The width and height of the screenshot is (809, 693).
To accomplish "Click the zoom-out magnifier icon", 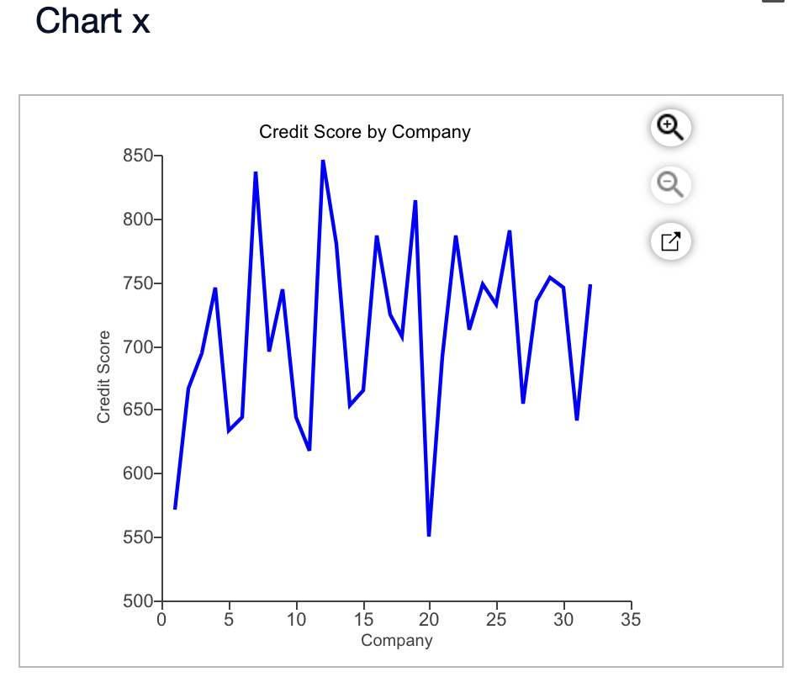I will point(669,184).
